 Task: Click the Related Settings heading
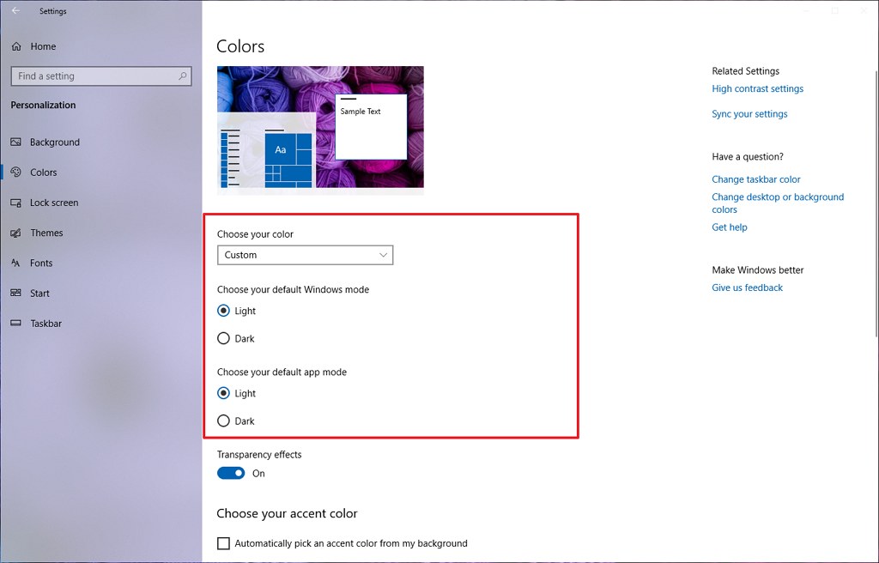pos(746,71)
